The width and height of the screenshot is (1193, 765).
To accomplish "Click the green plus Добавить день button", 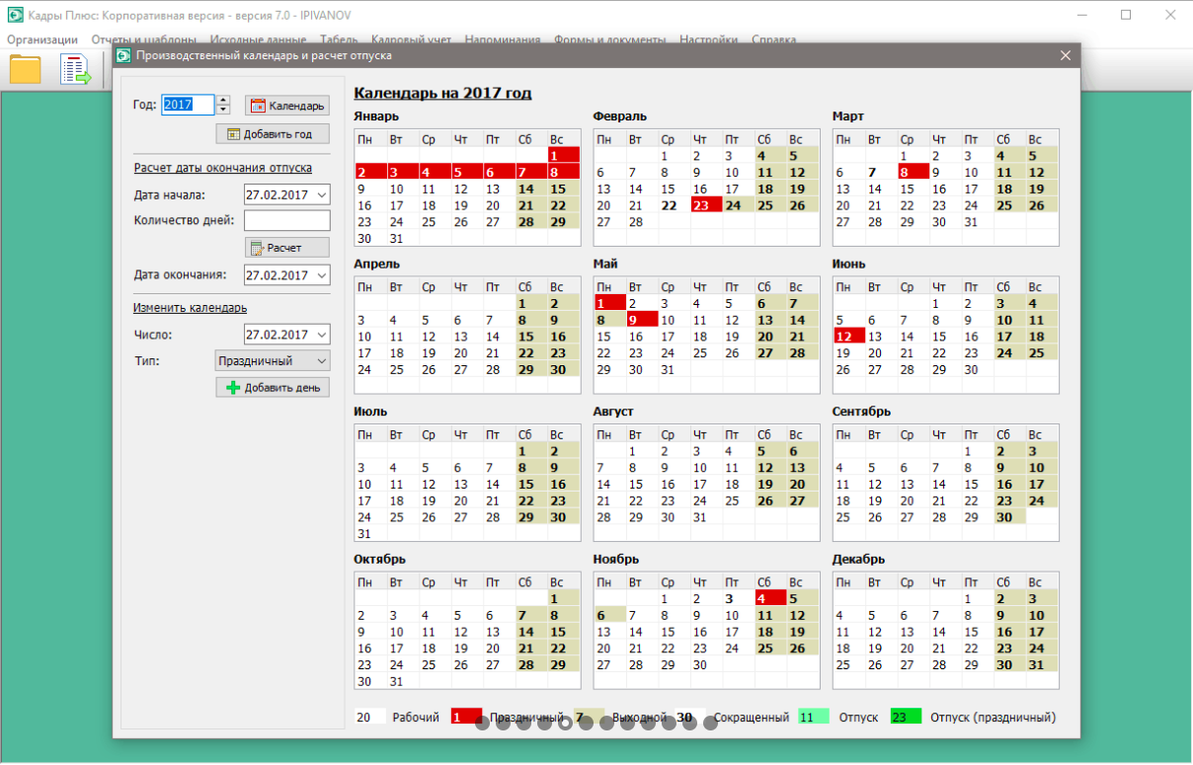I will 273,387.
